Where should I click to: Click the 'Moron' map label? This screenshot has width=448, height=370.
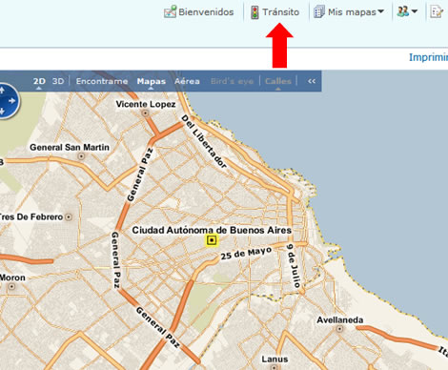[x=12, y=277]
